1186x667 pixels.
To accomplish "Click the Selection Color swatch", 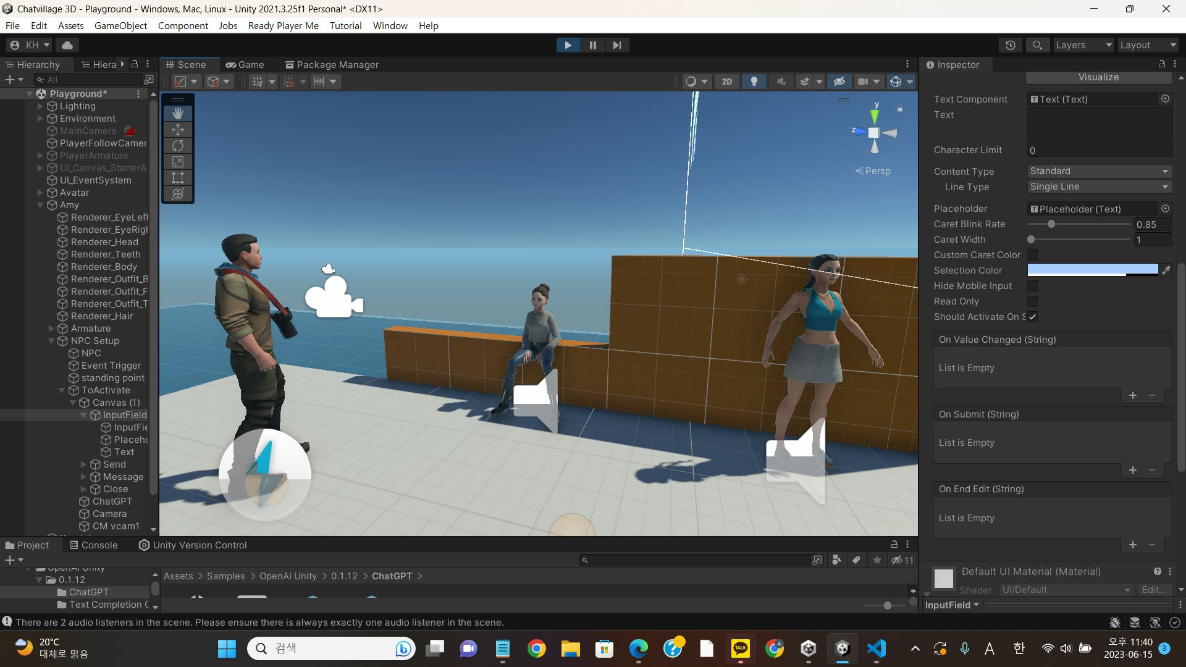I will [x=1092, y=270].
